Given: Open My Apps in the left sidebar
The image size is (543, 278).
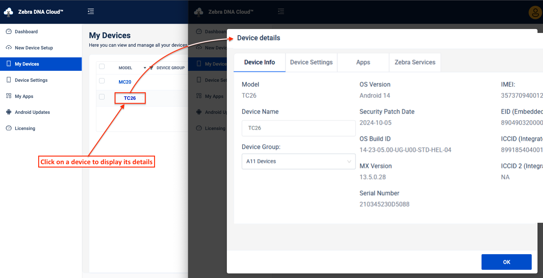Looking at the screenshot, I should coord(24,96).
